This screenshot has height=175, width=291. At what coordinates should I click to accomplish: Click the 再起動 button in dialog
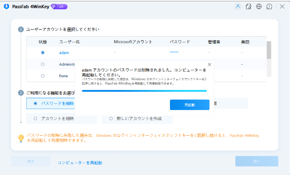(x=190, y=105)
